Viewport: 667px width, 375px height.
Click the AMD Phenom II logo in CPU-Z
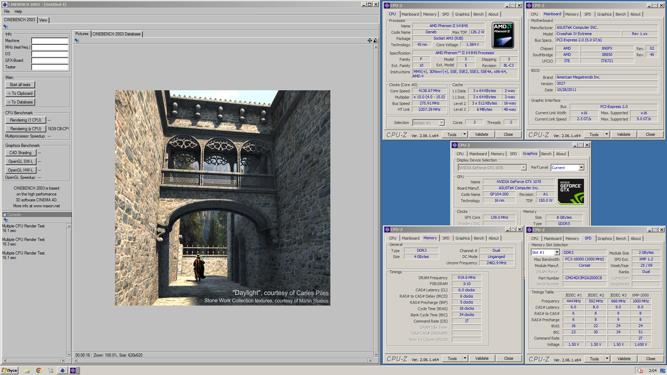coord(503,35)
